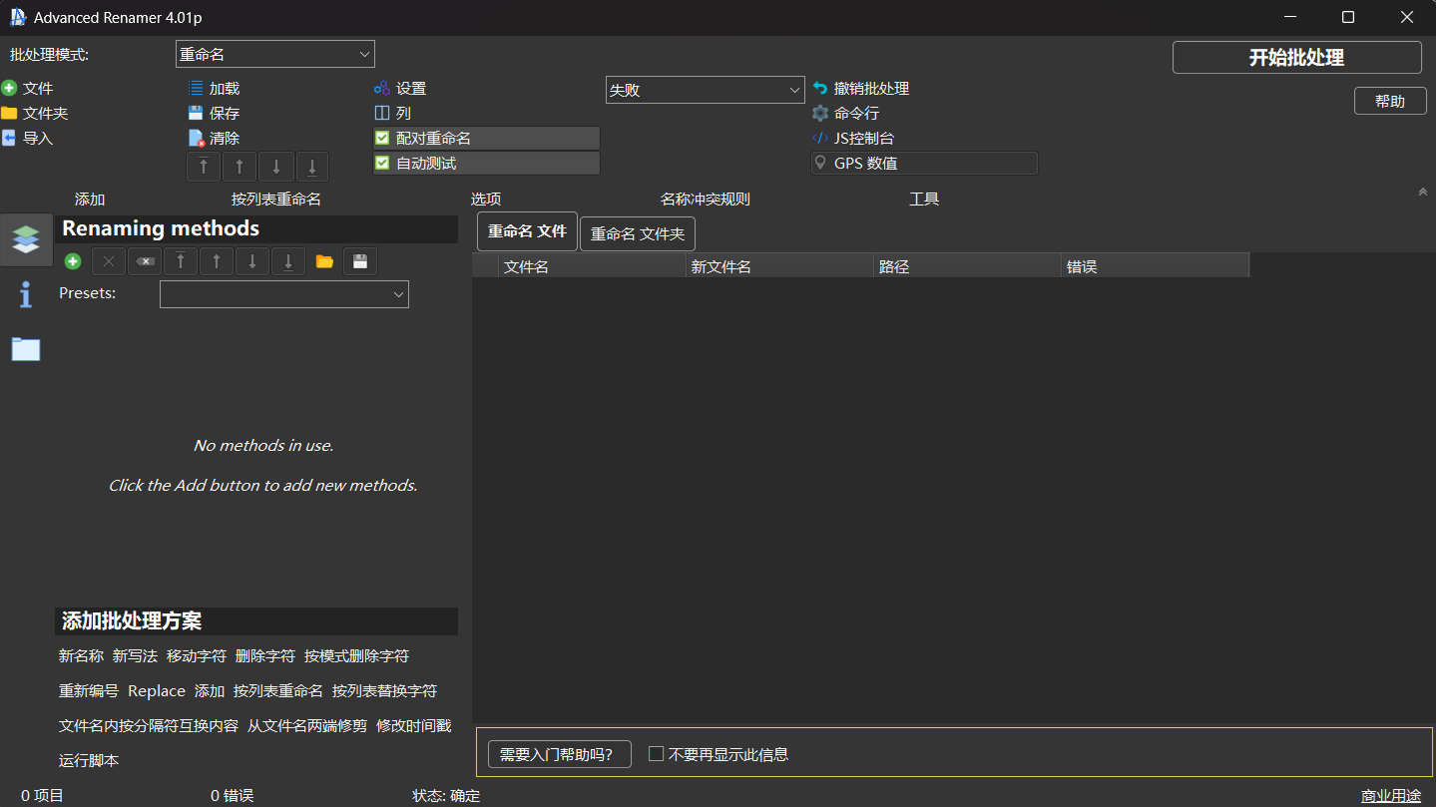
Task: Open the 失败 filter dropdown
Action: [x=704, y=90]
